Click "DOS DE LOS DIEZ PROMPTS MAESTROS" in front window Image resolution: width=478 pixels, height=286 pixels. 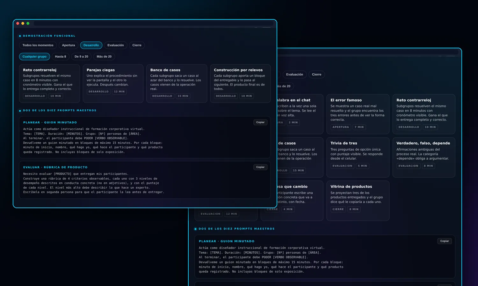point(60,111)
